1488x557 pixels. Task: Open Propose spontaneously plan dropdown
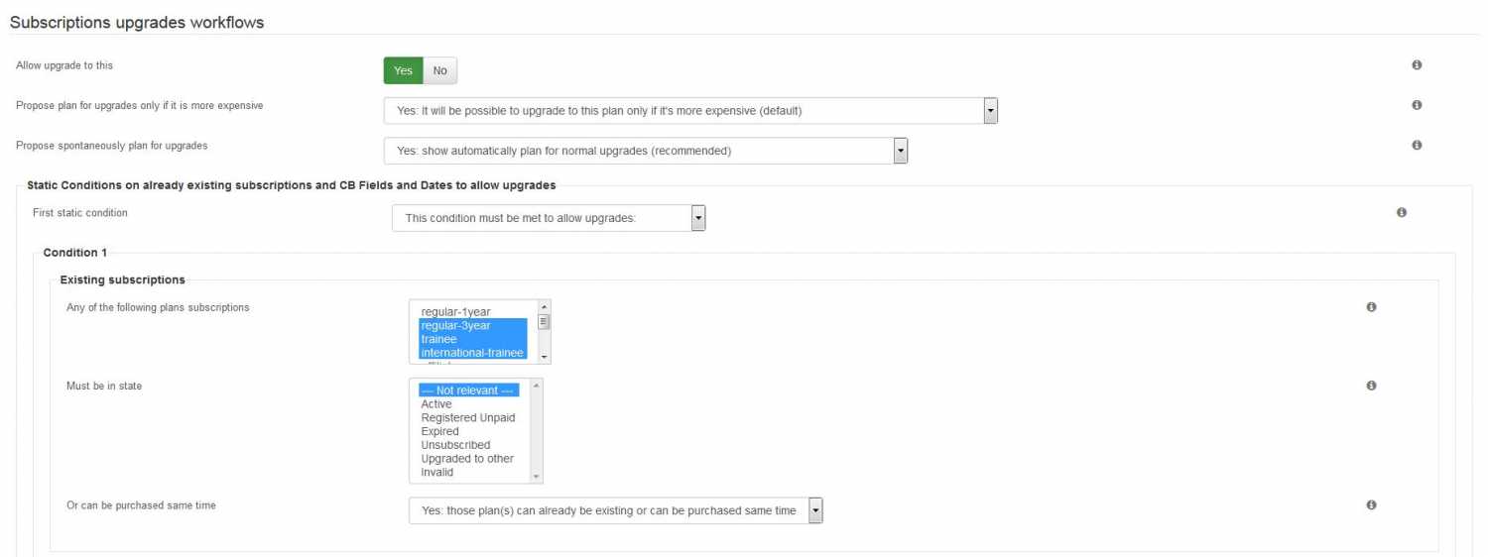pos(646,151)
